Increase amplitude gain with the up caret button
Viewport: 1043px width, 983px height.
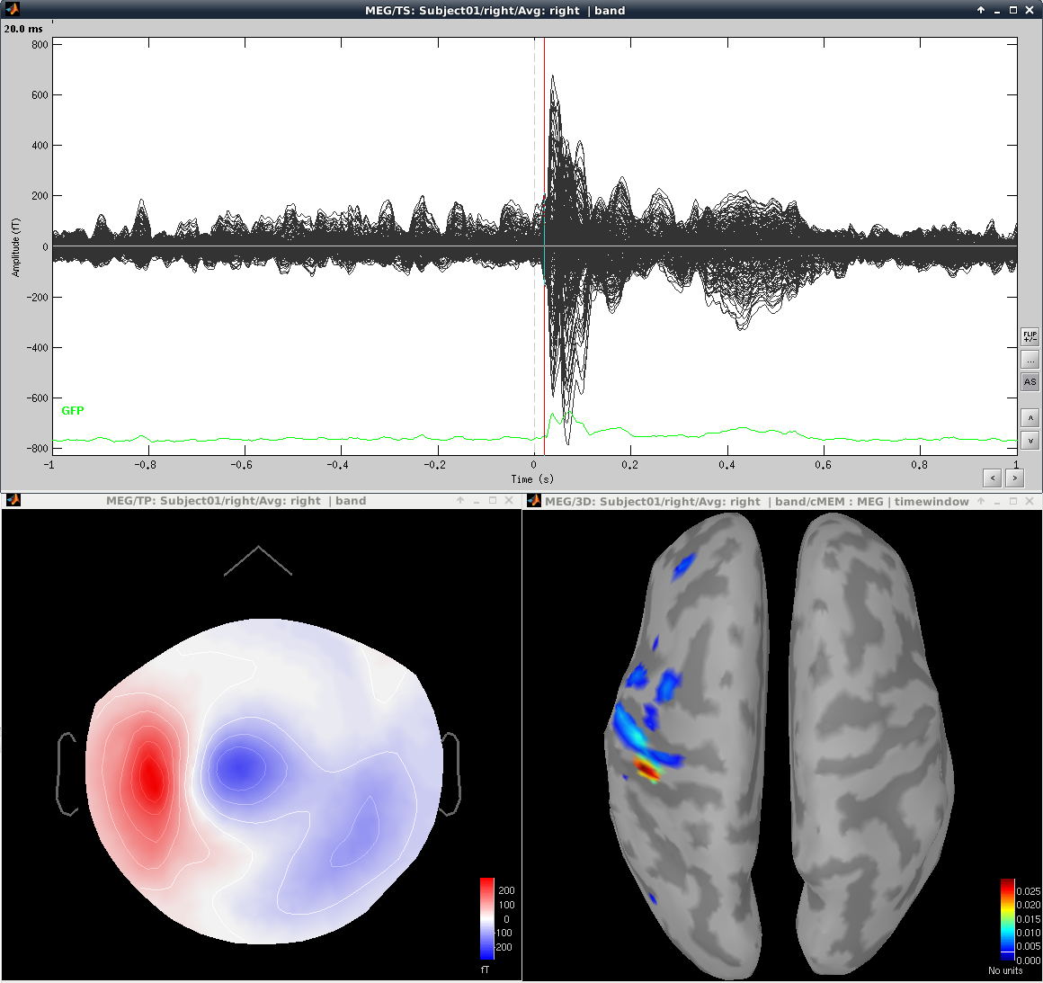1030,418
